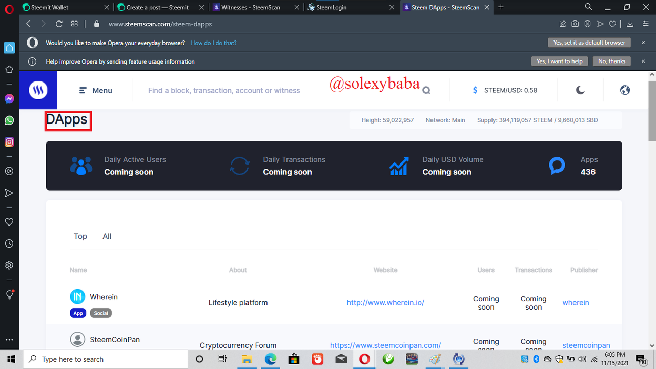Click the App tag under Wherein
Image resolution: width=656 pixels, height=369 pixels.
coord(78,313)
